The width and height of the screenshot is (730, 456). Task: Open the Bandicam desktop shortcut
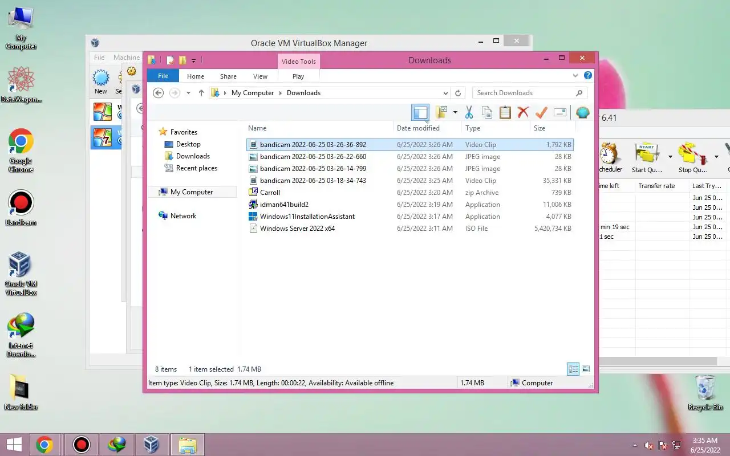(x=21, y=207)
